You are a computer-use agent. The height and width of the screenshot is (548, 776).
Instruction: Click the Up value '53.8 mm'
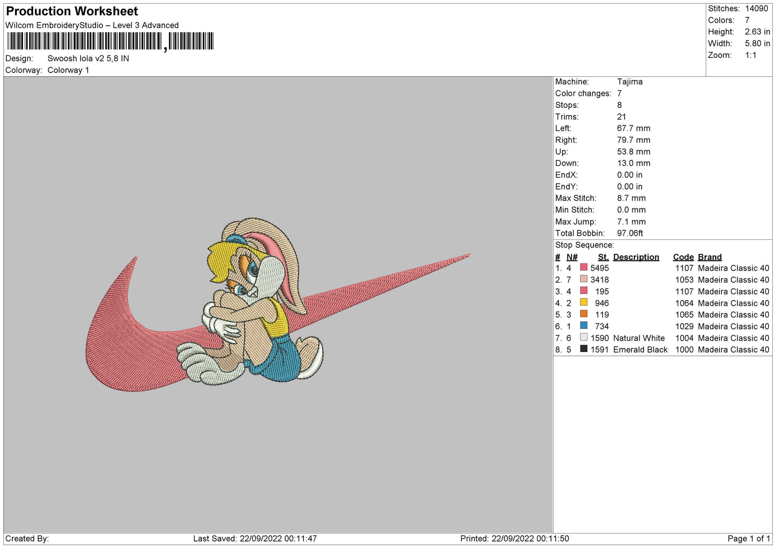pyautogui.click(x=633, y=152)
